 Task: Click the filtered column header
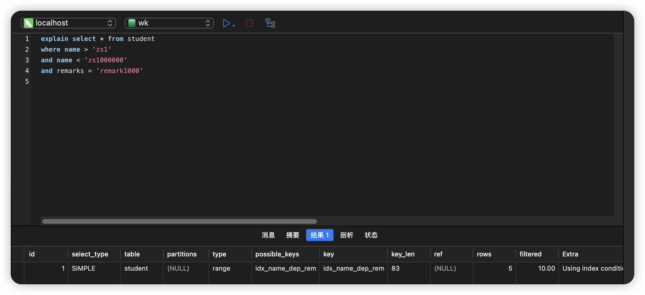pos(537,254)
